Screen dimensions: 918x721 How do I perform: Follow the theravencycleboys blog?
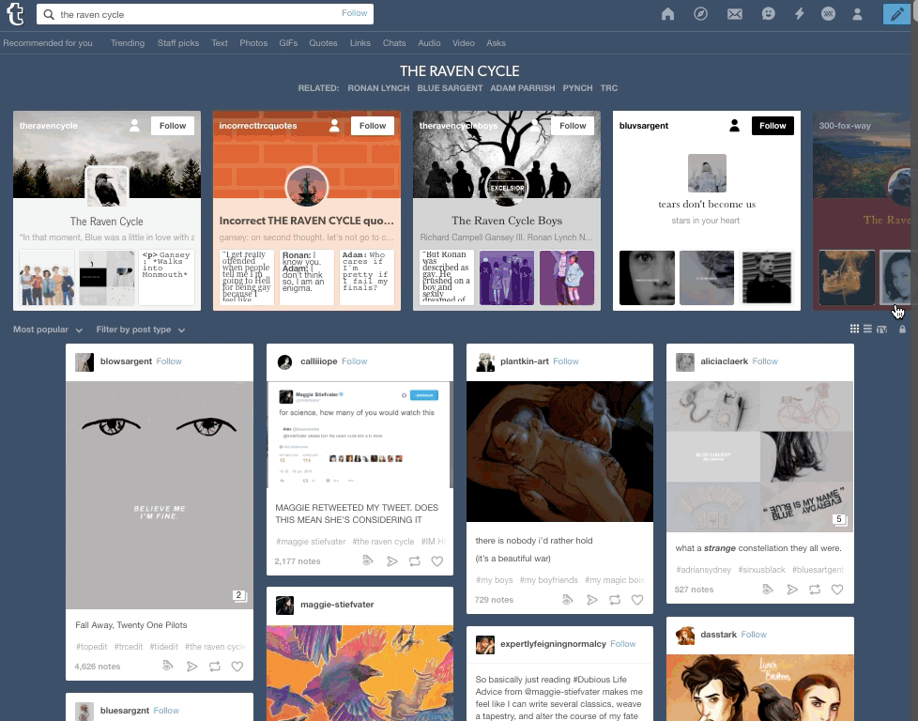click(573, 126)
